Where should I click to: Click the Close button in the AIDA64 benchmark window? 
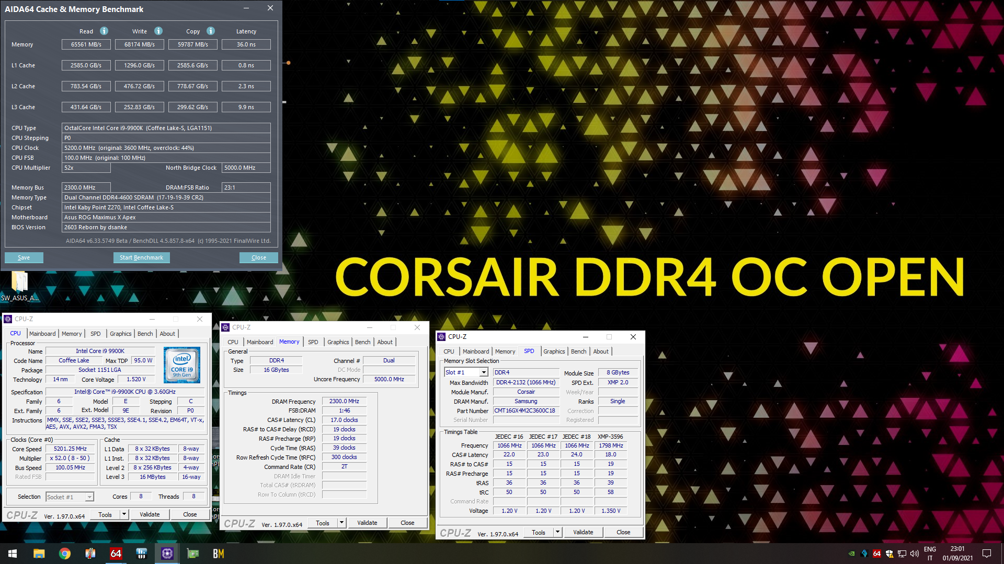click(259, 257)
